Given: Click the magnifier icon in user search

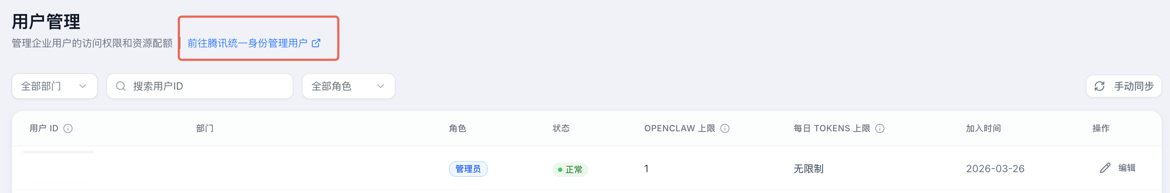Looking at the screenshot, I should [x=121, y=86].
